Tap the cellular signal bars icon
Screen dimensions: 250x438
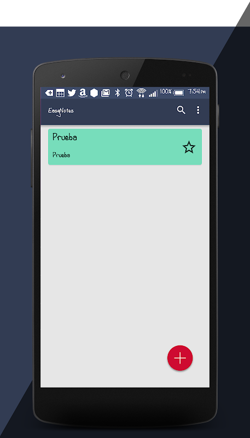point(153,93)
